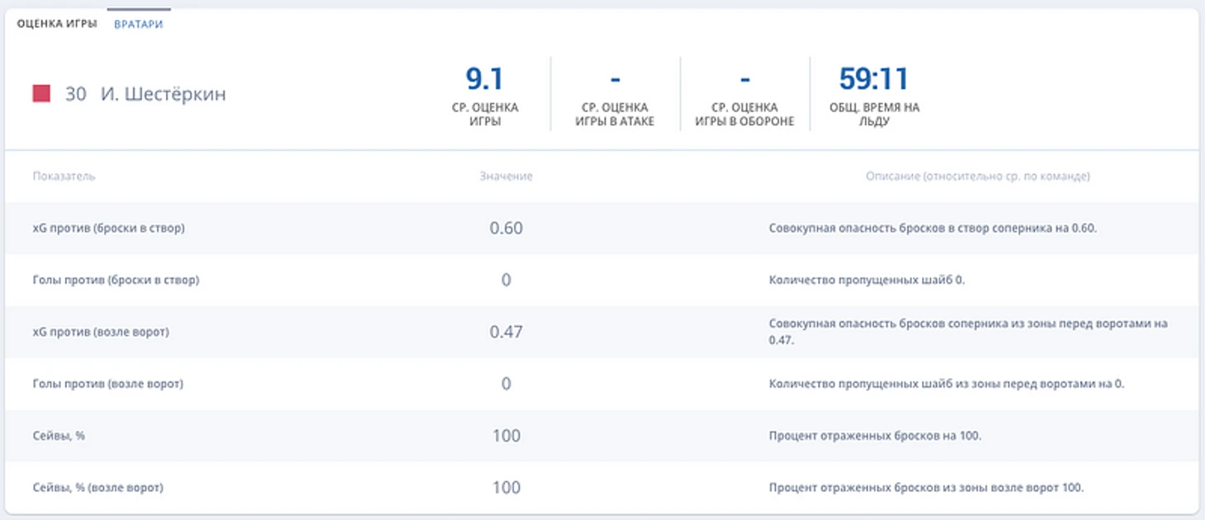Click the Сейвы, % (возле ворот) row label
The height and width of the screenshot is (520, 1205).
click(x=97, y=488)
